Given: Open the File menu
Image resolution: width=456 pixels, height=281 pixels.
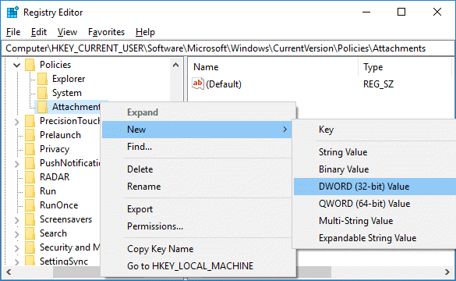Looking at the screenshot, I should pos(13,32).
